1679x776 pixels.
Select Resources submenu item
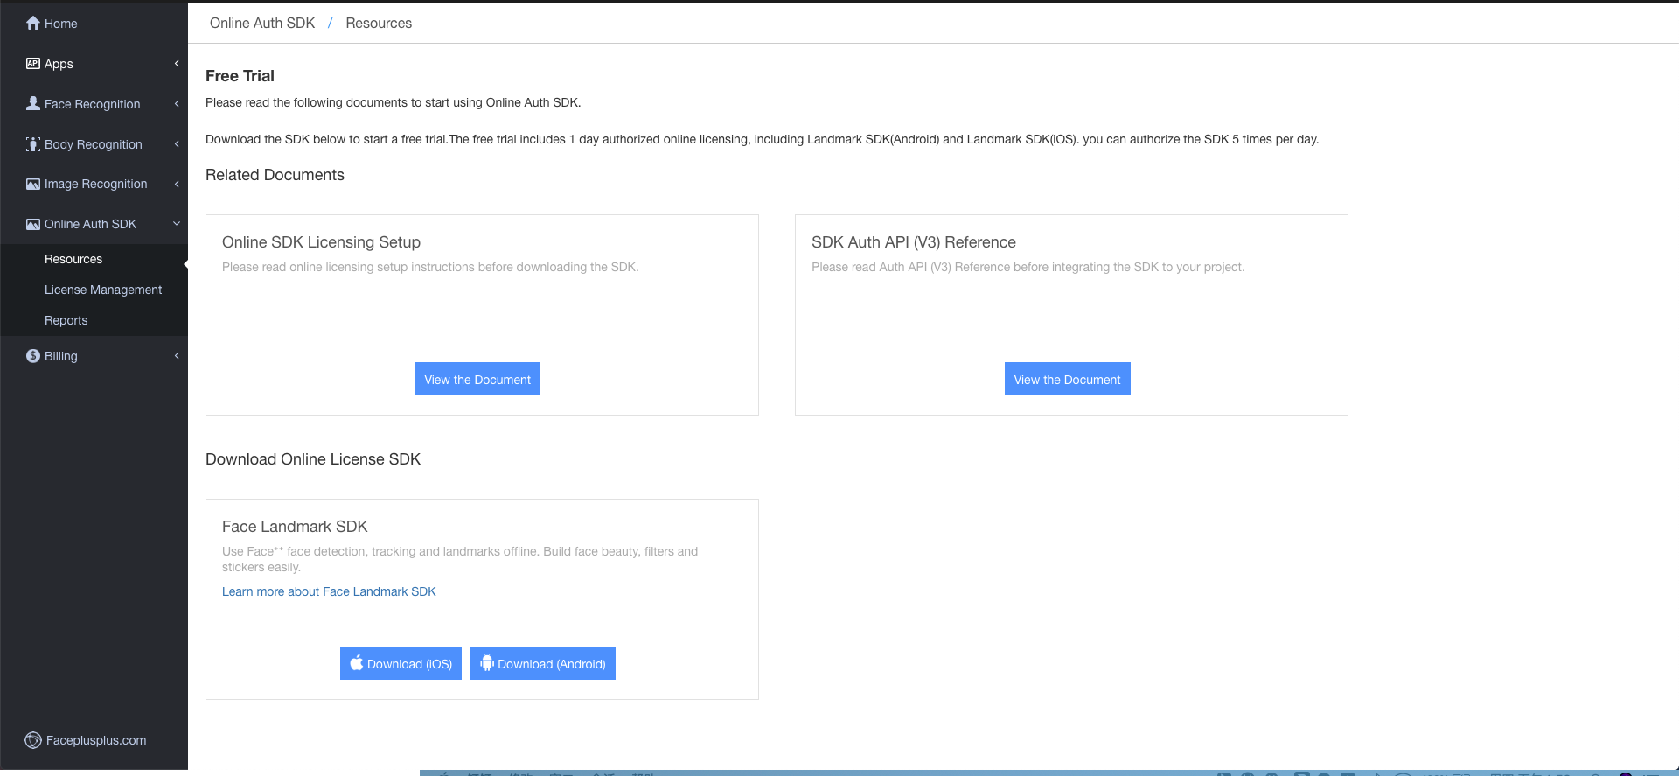[73, 259]
